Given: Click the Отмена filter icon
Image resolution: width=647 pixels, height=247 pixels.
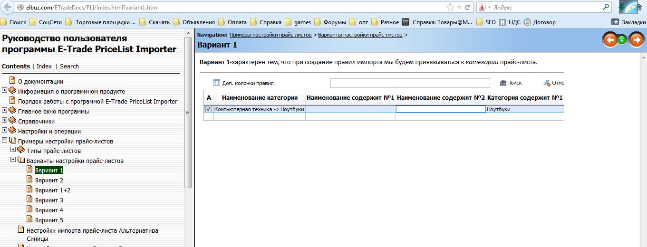Looking at the screenshot, I should (547, 83).
